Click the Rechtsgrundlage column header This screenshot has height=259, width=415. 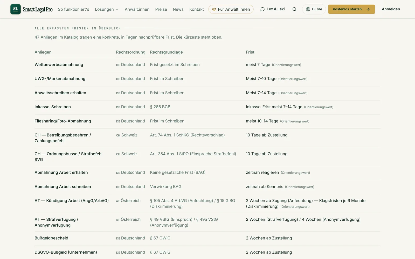[x=166, y=52]
